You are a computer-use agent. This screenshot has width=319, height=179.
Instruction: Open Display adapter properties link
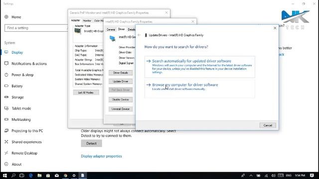tap(101, 156)
